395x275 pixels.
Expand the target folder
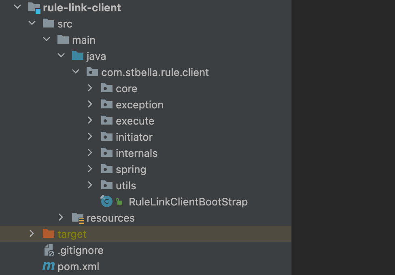(32, 234)
